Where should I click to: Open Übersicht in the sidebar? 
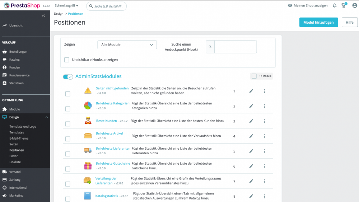(16, 25)
